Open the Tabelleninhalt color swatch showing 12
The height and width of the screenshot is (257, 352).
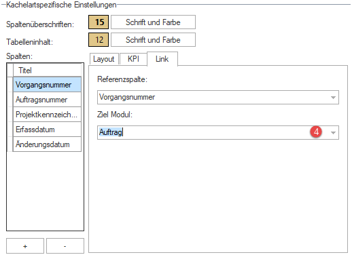click(x=99, y=40)
